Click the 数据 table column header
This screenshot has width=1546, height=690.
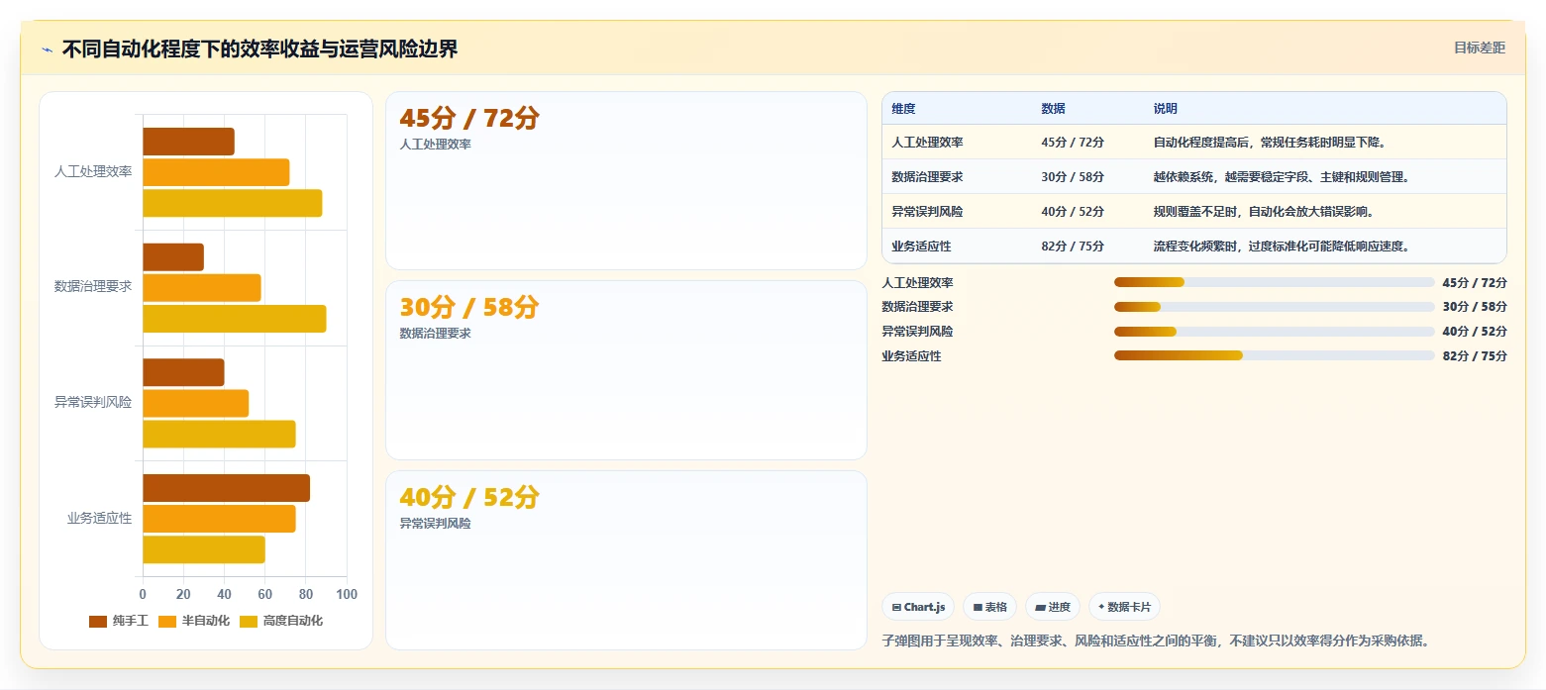click(x=1053, y=109)
